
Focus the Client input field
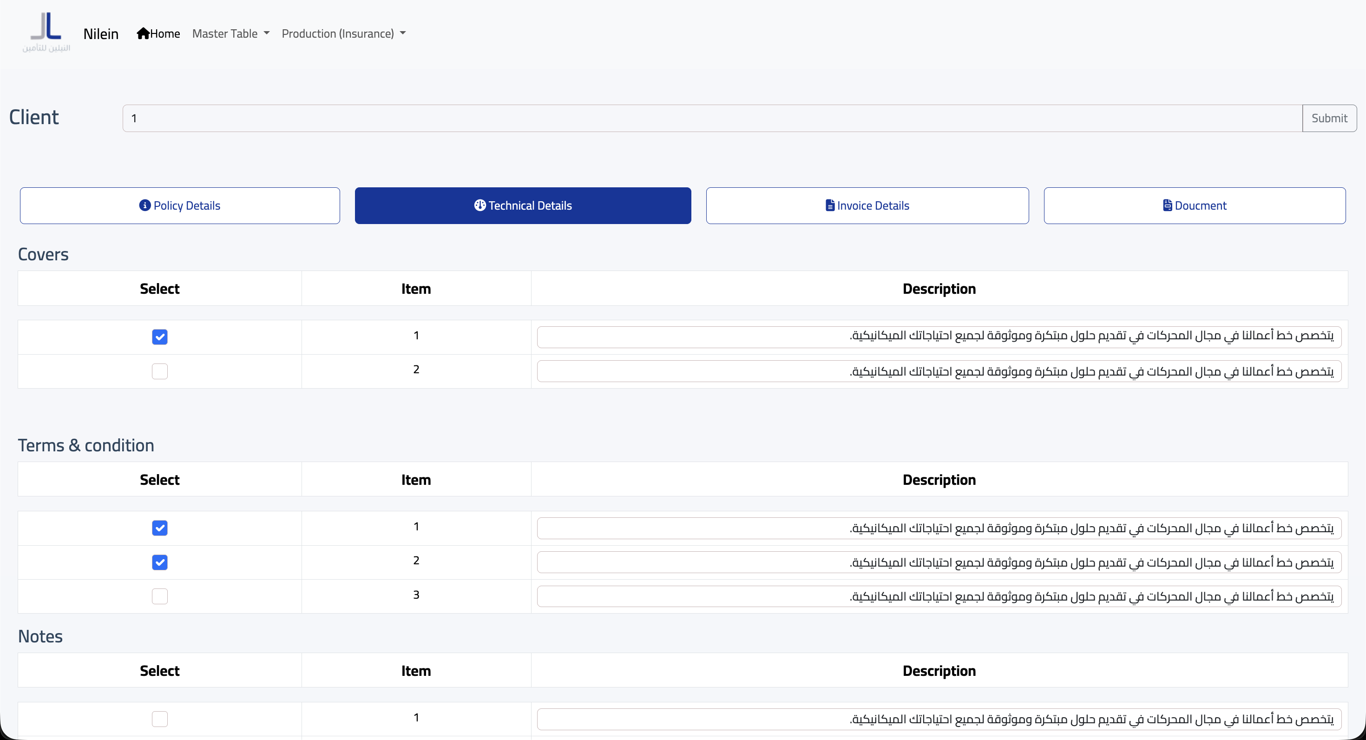(712, 118)
